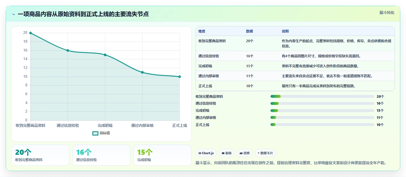Click the y-axis value 20
This screenshot has height=177, width=406.
coord(25,33)
